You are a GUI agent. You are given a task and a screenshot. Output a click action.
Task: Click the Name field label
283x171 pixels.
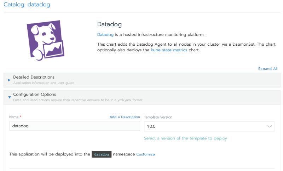(14, 117)
